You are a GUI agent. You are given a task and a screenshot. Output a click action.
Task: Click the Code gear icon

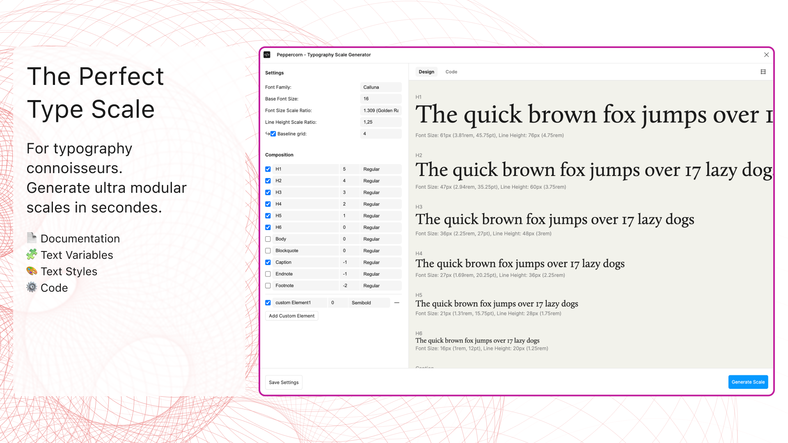[32, 287]
